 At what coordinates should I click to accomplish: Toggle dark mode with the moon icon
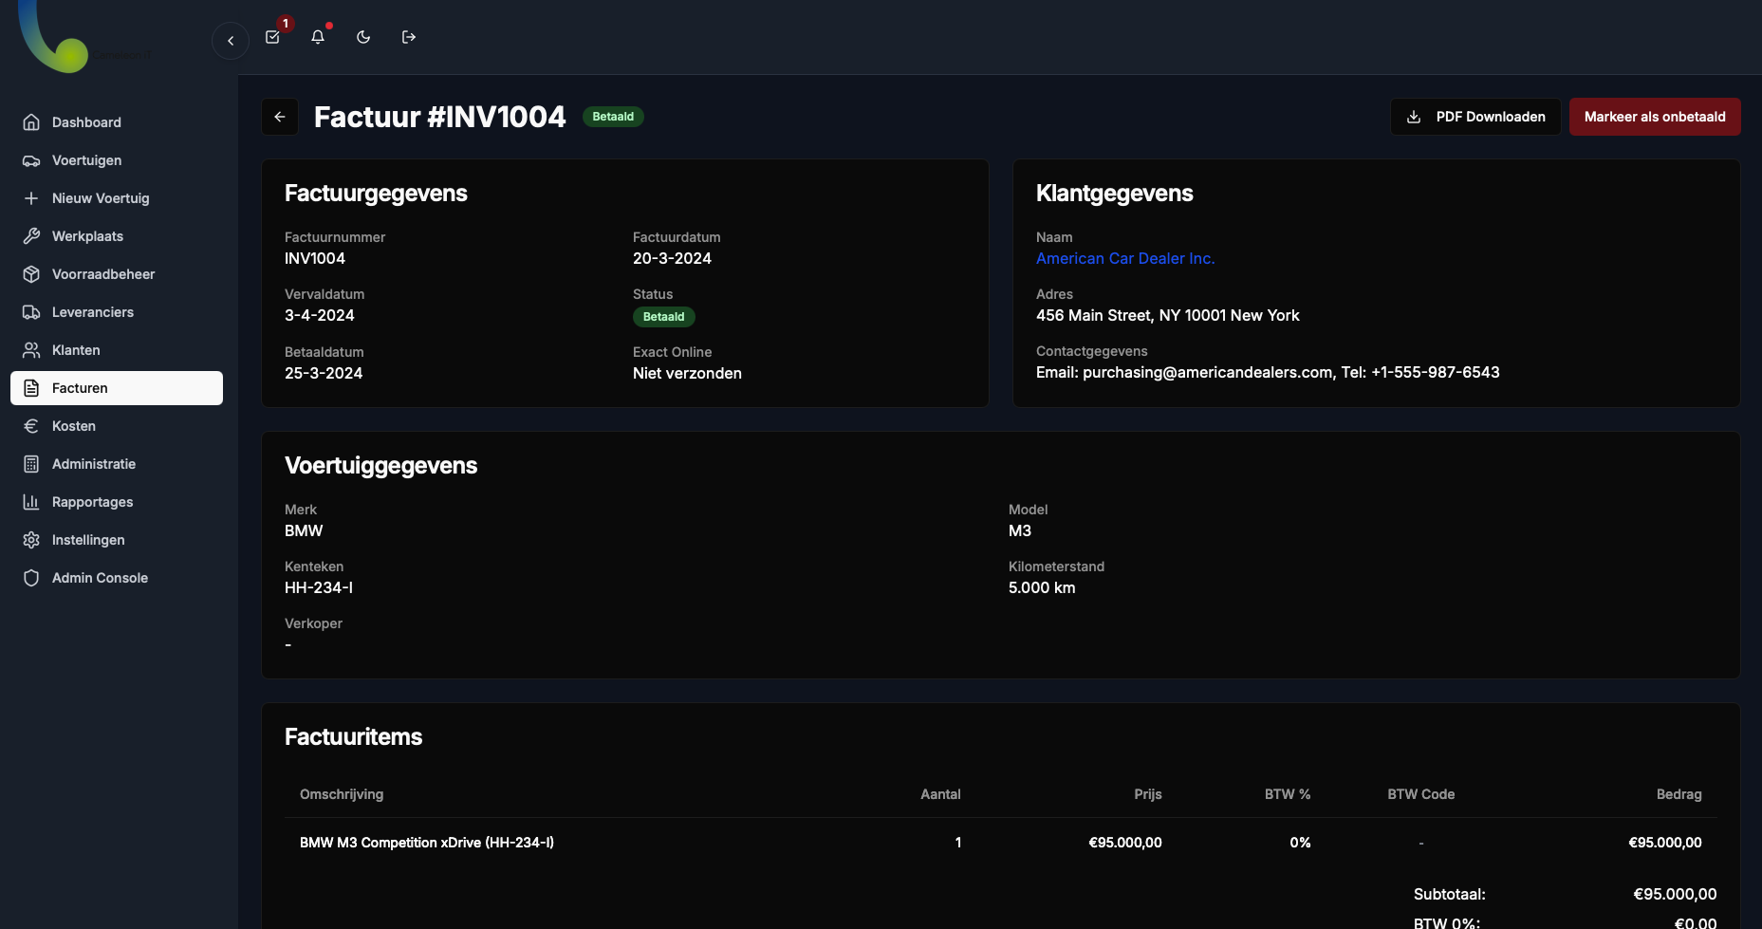[363, 37]
